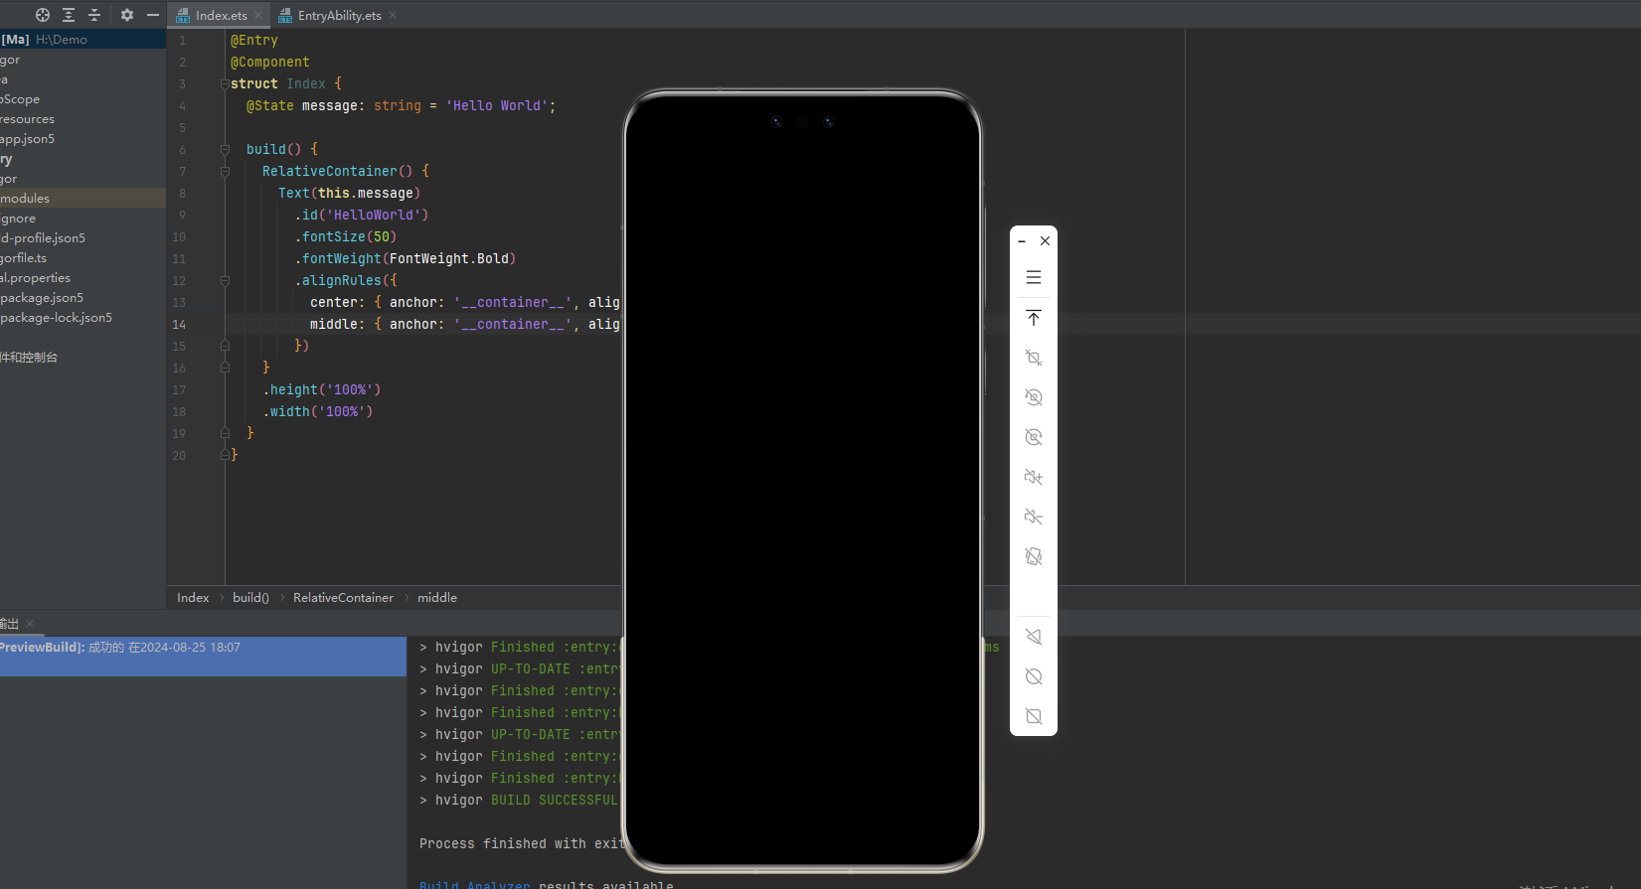This screenshot has height=889, width=1641.
Task: Collapse the struct Index code block
Action: click(x=225, y=84)
